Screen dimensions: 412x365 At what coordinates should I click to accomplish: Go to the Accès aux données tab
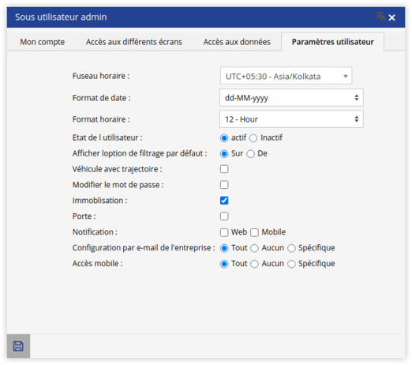point(237,42)
